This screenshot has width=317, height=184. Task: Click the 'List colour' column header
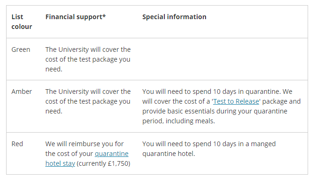[x=22, y=21]
